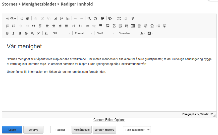This screenshot has height=135, width=218.
Task: Create a DIV container
Action: point(40,26)
